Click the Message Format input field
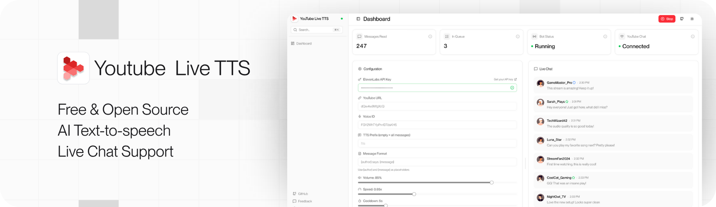 pos(437,162)
